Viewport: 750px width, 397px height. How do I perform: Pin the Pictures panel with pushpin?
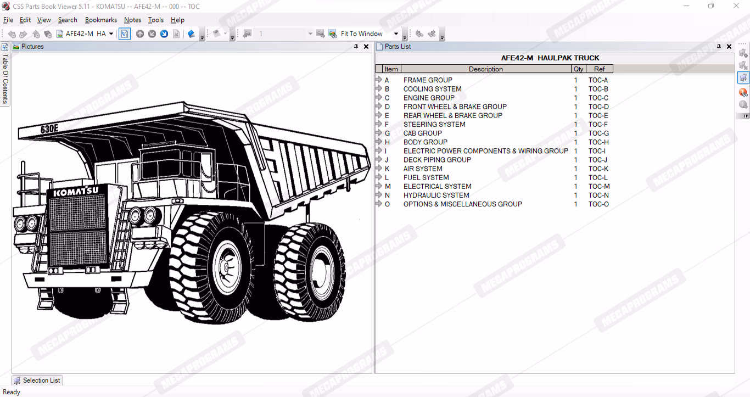tap(356, 47)
